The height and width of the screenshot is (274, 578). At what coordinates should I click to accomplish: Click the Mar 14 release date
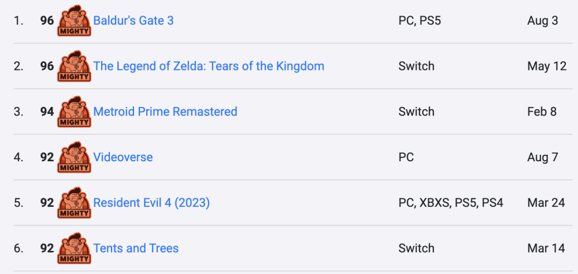click(546, 249)
